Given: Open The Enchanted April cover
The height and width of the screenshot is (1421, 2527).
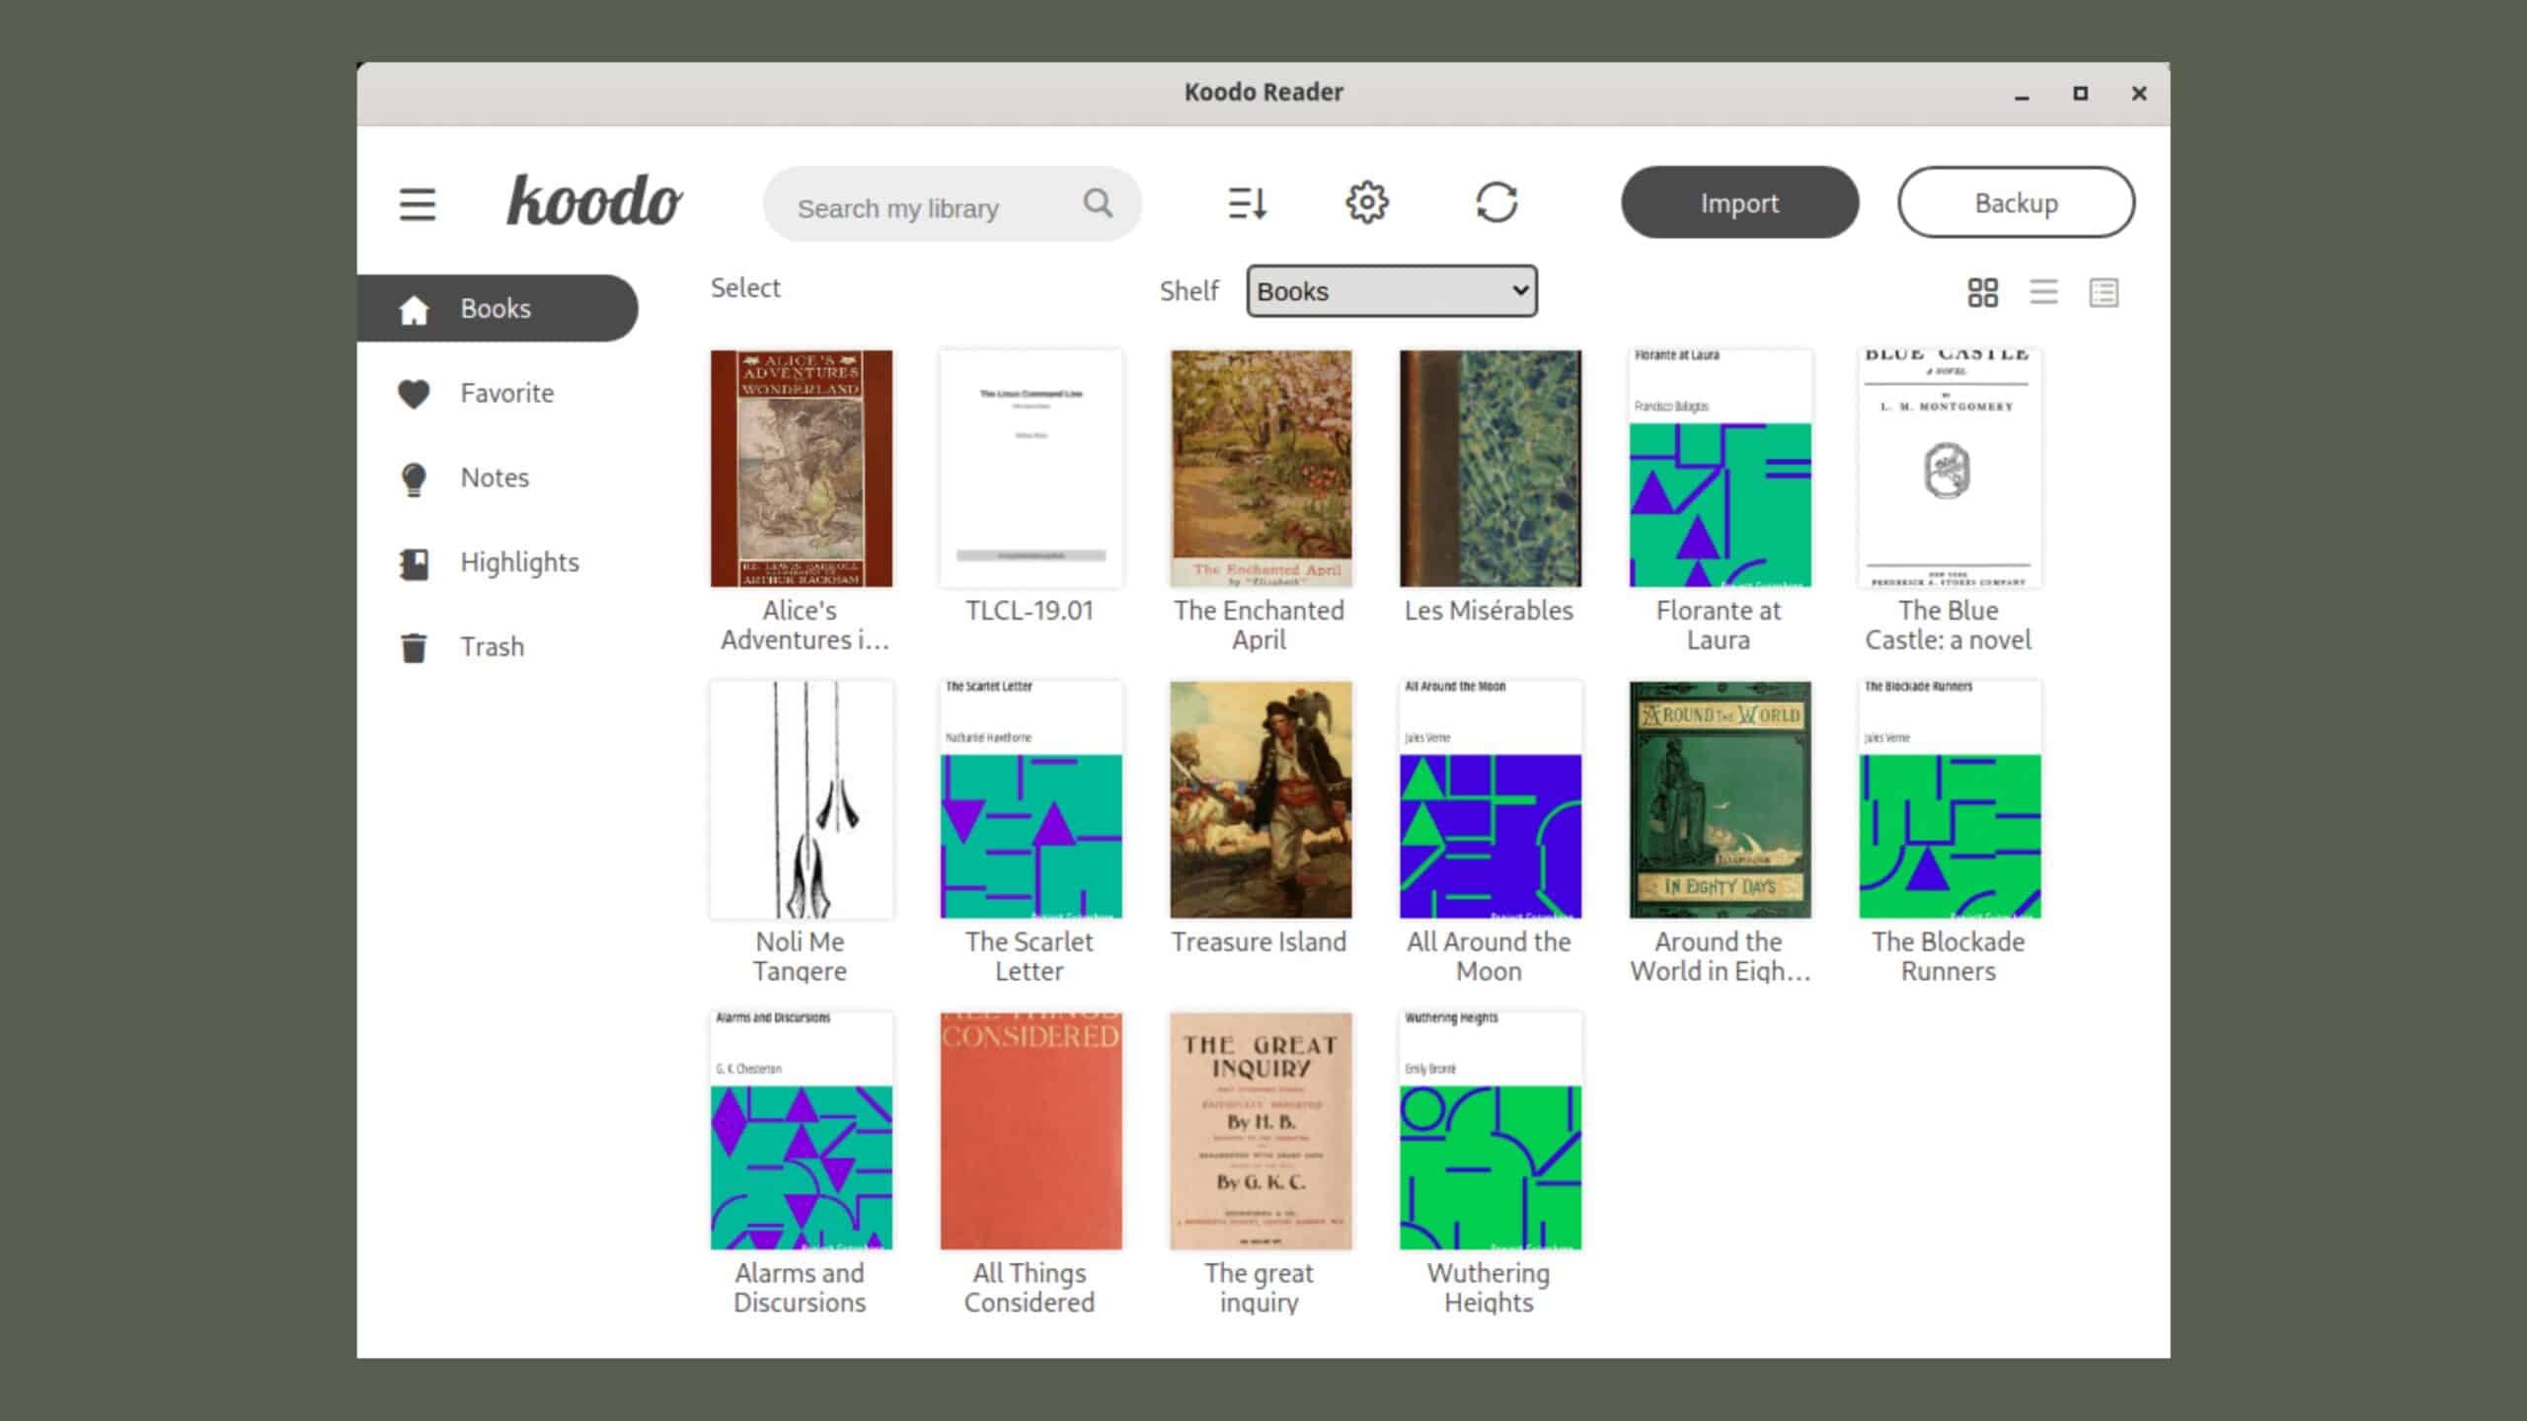Looking at the screenshot, I should [1261, 469].
